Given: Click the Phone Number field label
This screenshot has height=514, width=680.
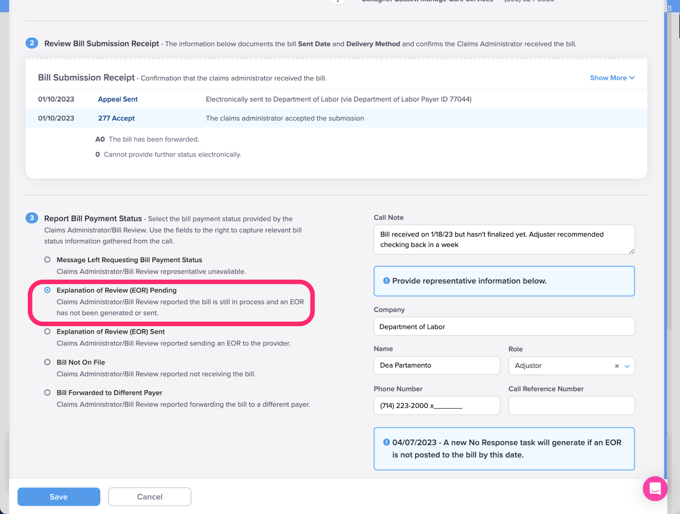Looking at the screenshot, I should (398, 389).
